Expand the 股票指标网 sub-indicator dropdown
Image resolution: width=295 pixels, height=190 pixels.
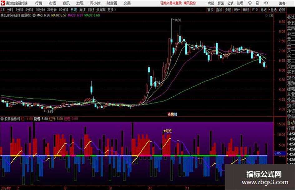tap(2, 119)
